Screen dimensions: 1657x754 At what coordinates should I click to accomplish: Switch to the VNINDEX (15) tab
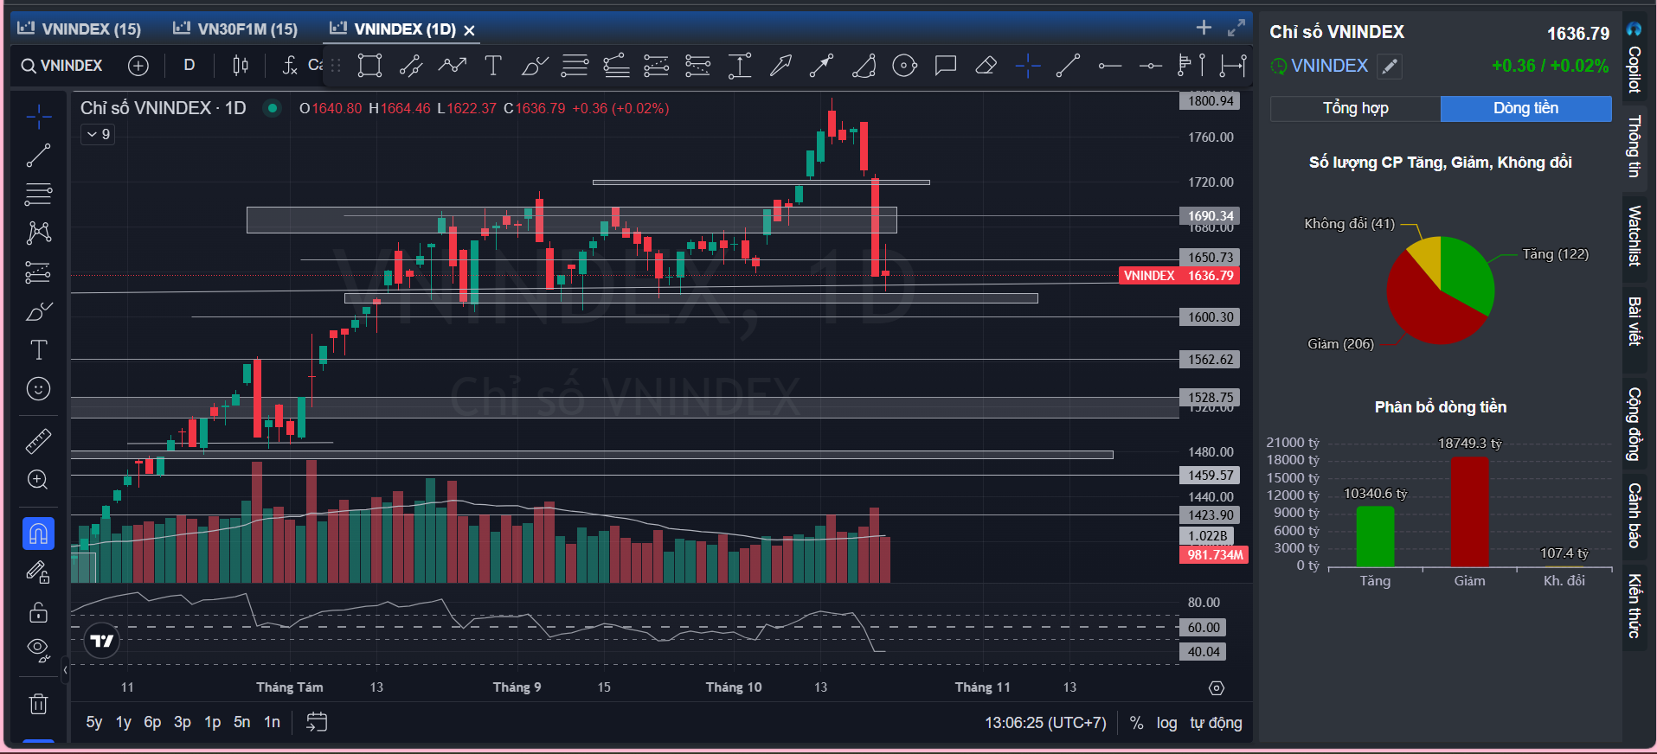point(80,29)
